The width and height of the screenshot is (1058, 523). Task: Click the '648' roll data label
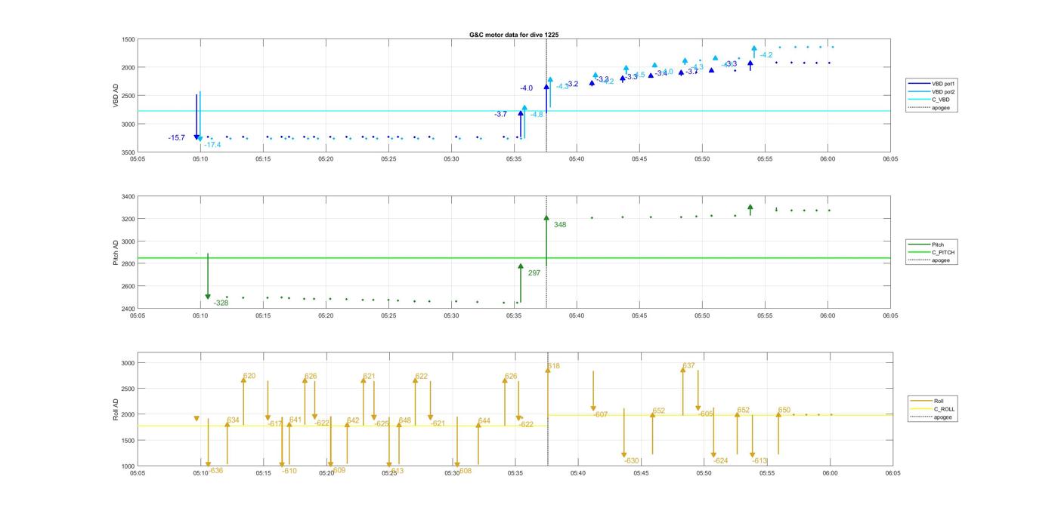click(x=405, y=420)
